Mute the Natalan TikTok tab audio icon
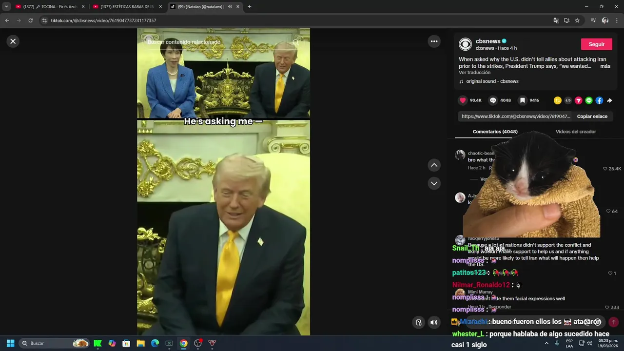624x351 pixels. [x=230, y=7]
